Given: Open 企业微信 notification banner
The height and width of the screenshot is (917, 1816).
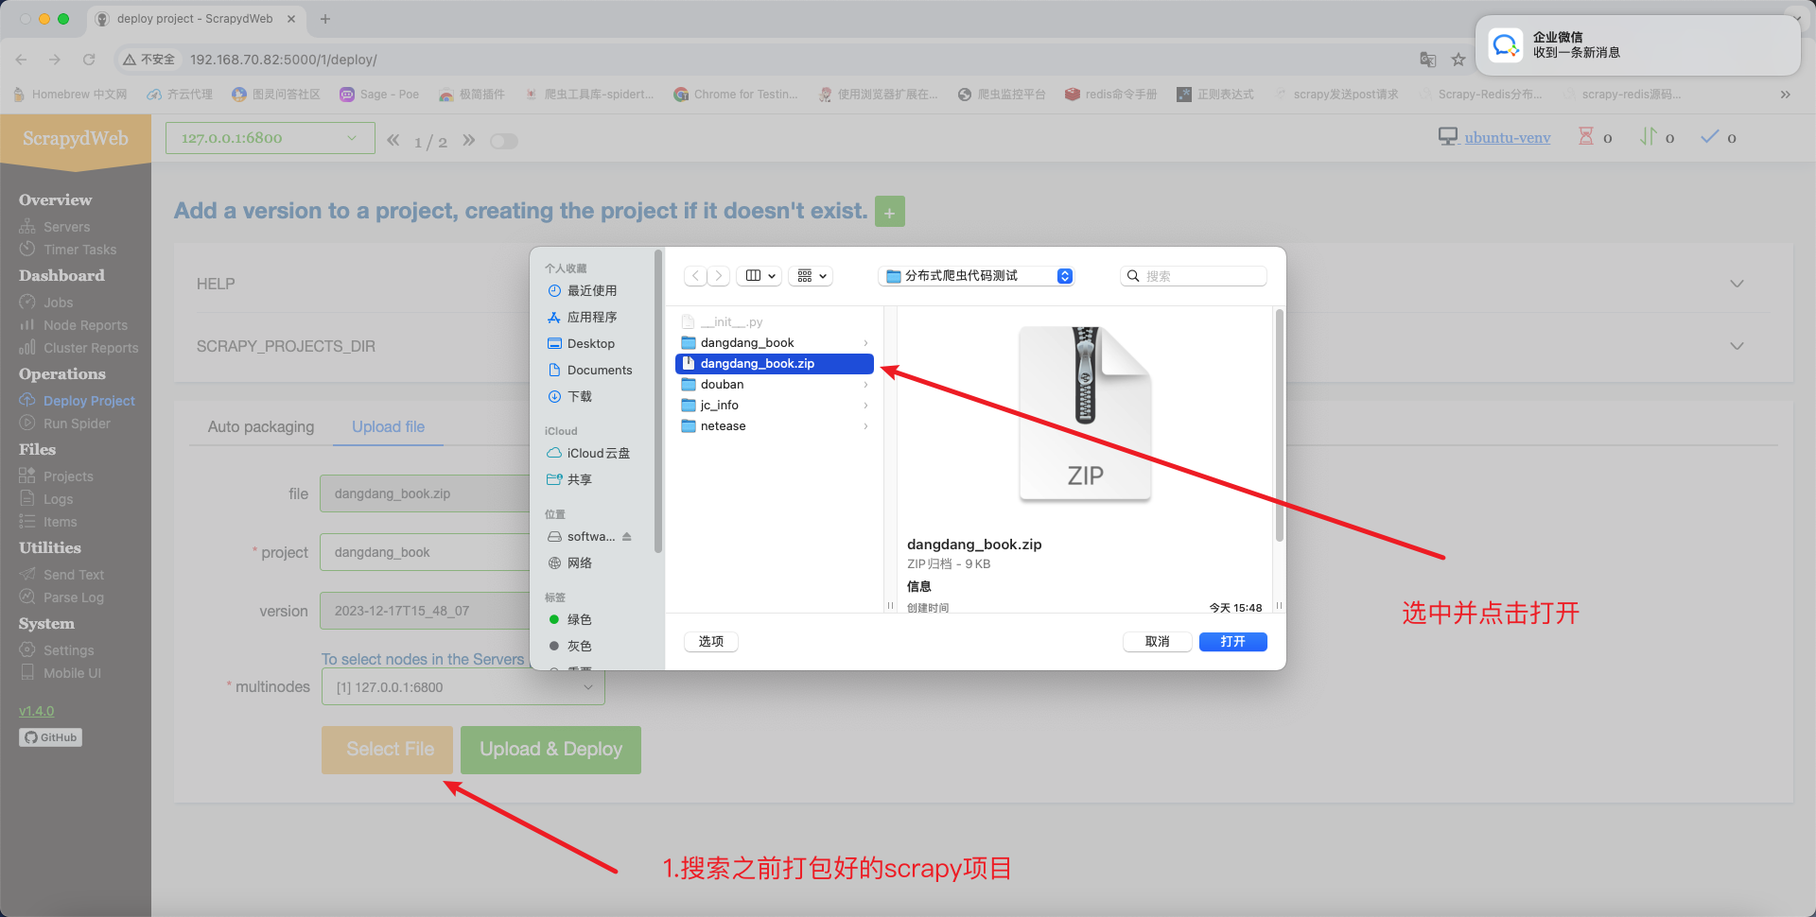Looking at the screenshot, I should (x=1637, y=45).
